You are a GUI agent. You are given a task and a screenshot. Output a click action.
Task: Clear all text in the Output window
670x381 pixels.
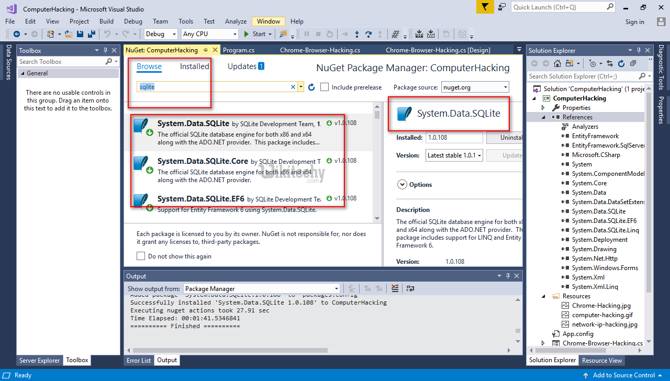[x=395, y=288]
